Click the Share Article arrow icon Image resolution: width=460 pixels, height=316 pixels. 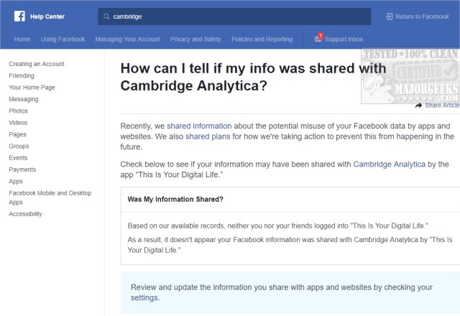[418, 106]
